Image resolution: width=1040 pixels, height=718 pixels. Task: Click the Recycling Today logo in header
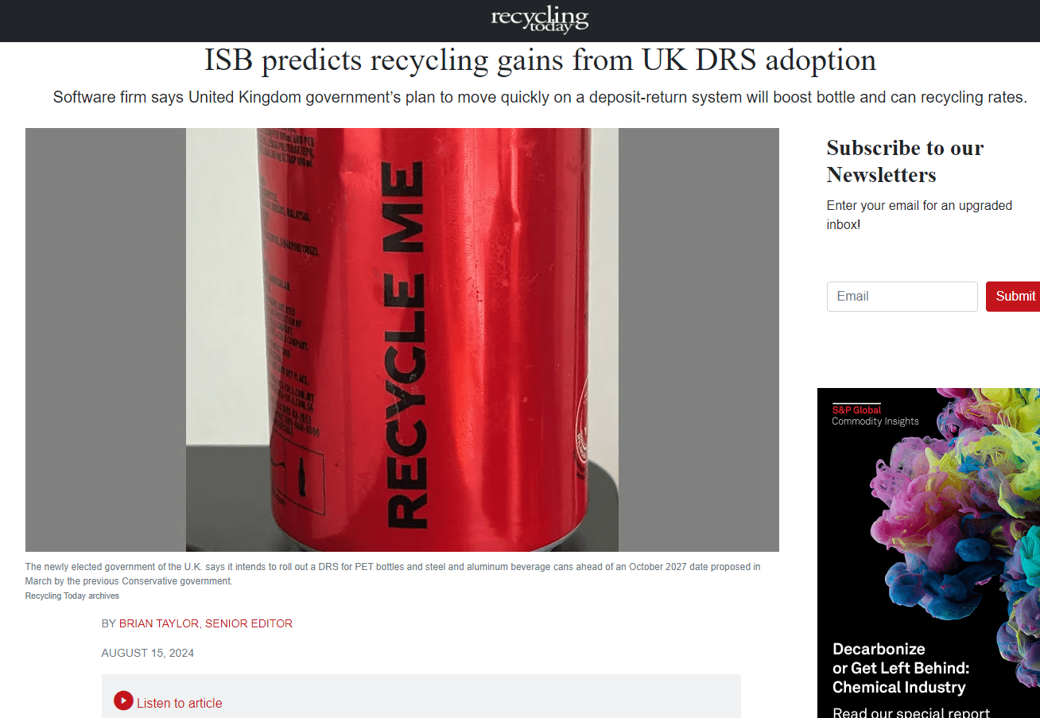point(540,20)
